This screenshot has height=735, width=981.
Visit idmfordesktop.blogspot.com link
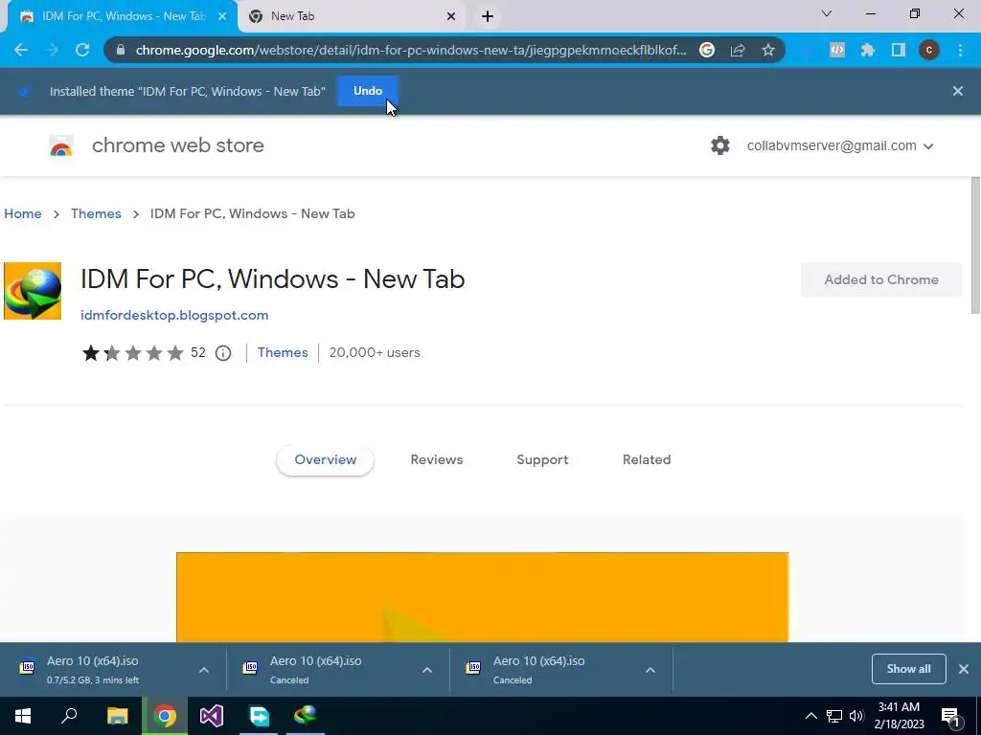[x=174, y=316]
